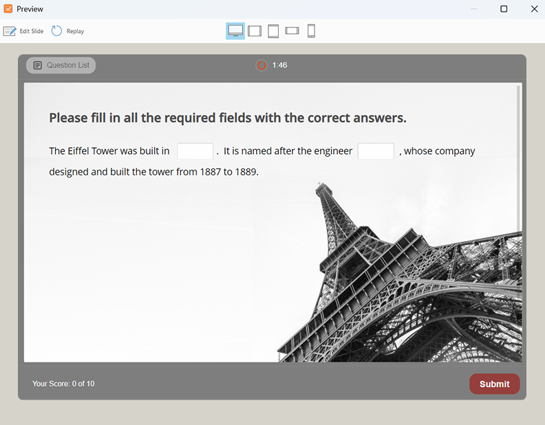Maximize the Preview window
Image resolution: width=545 pixels, height=425 pixels.
[x=504, y=9]
